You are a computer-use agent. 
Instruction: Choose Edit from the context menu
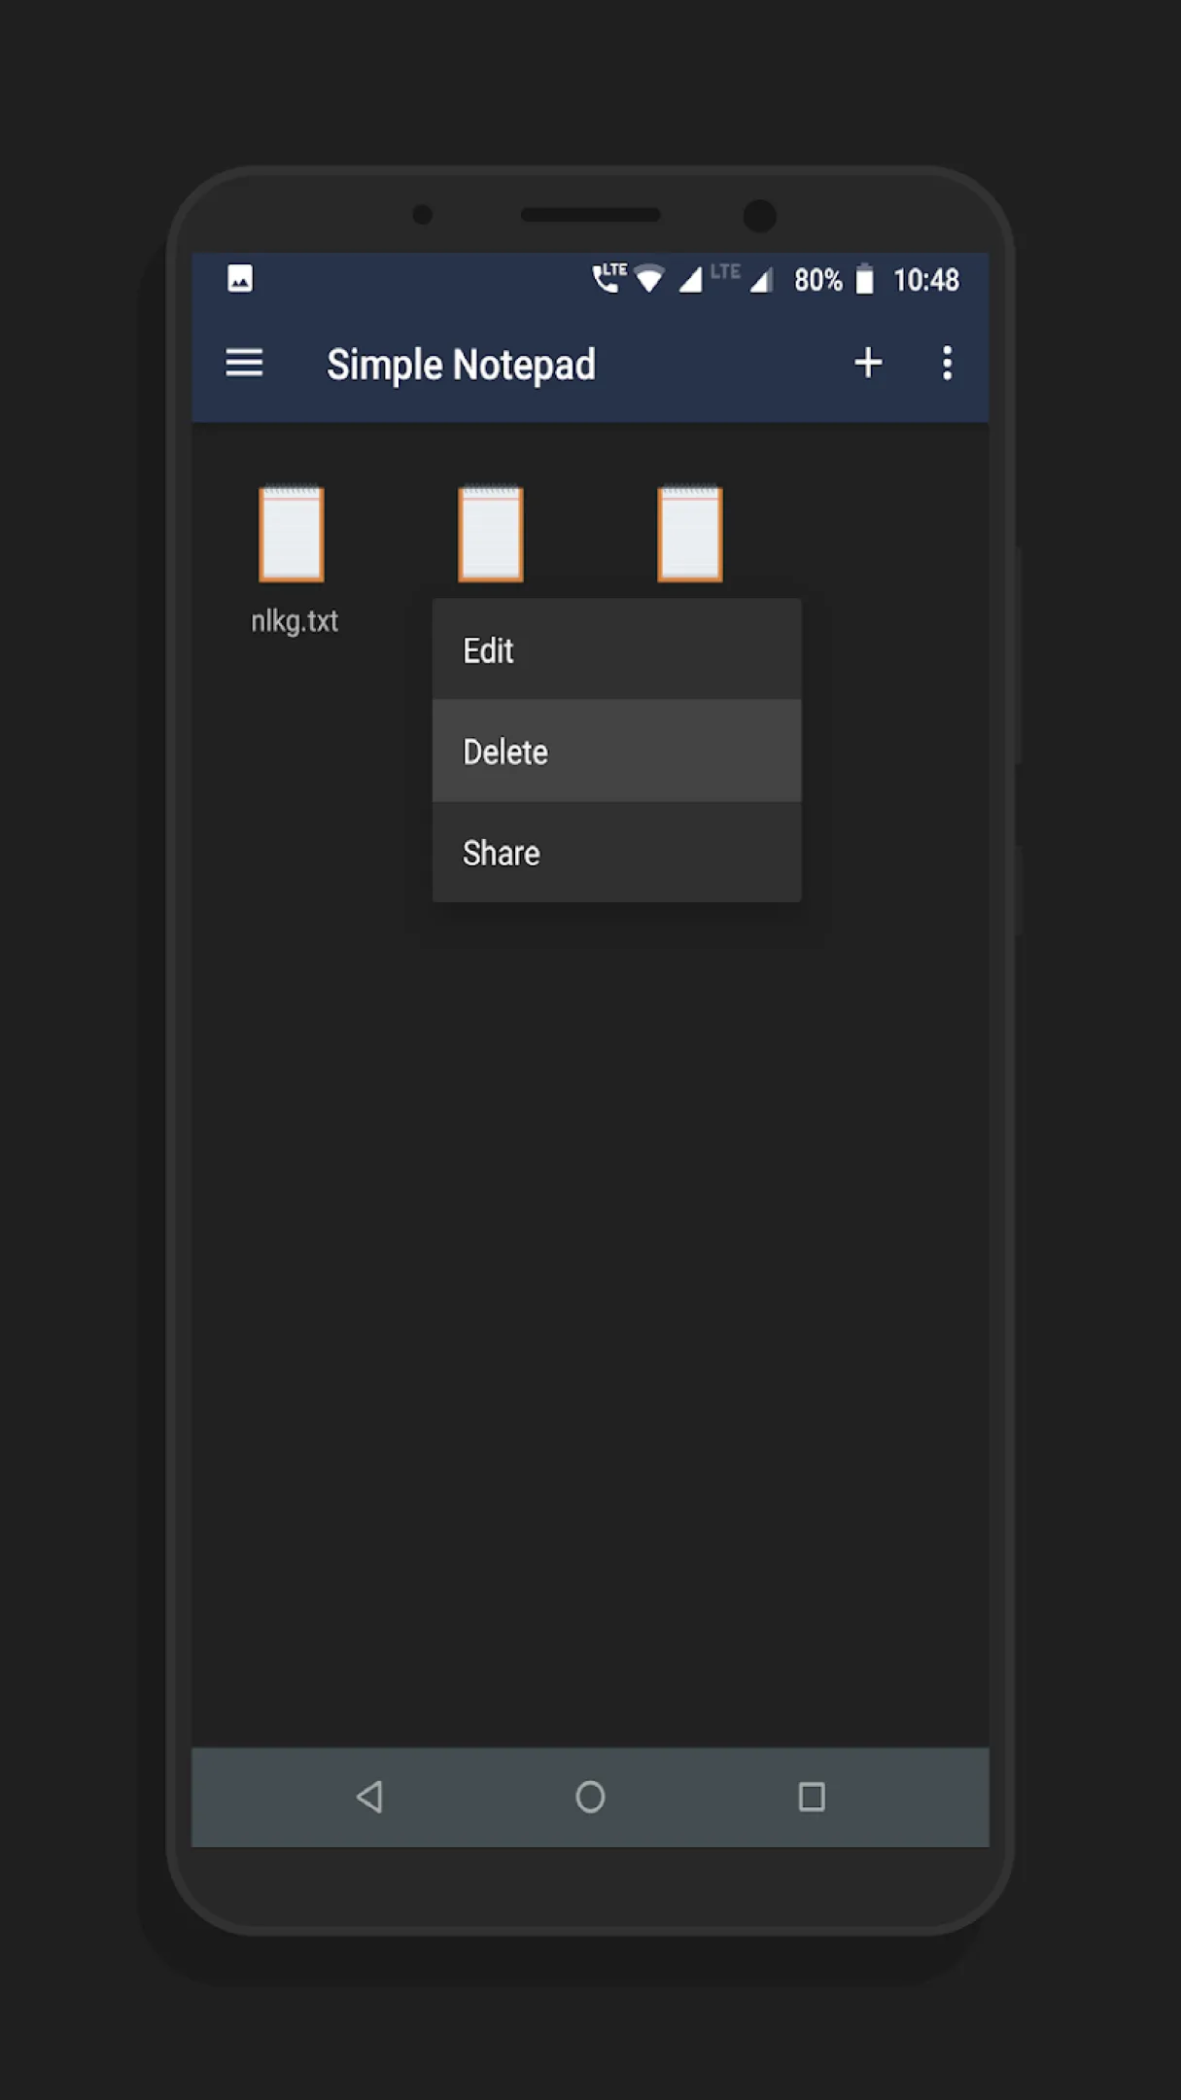tap(616, 649)
